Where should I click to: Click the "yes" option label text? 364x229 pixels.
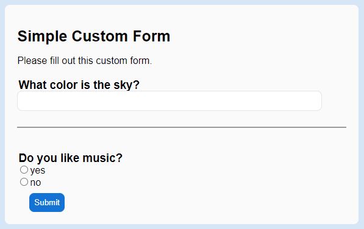(x=38, y=171)
